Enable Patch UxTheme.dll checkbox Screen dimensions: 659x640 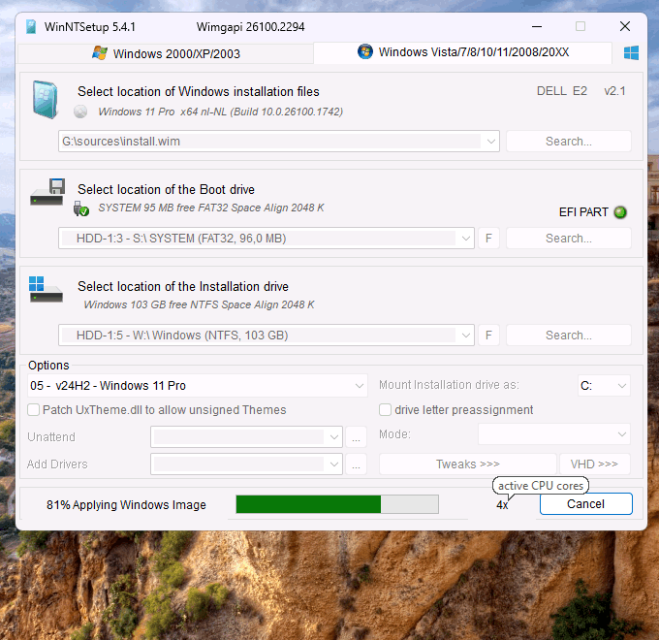tap(34, 409)
